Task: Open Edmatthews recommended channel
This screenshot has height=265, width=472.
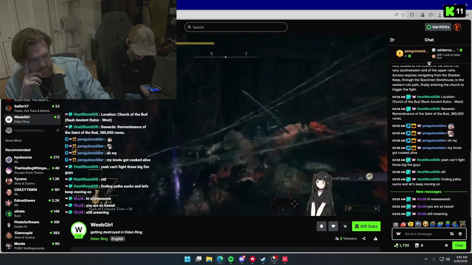Action: (x=32, y=202)
